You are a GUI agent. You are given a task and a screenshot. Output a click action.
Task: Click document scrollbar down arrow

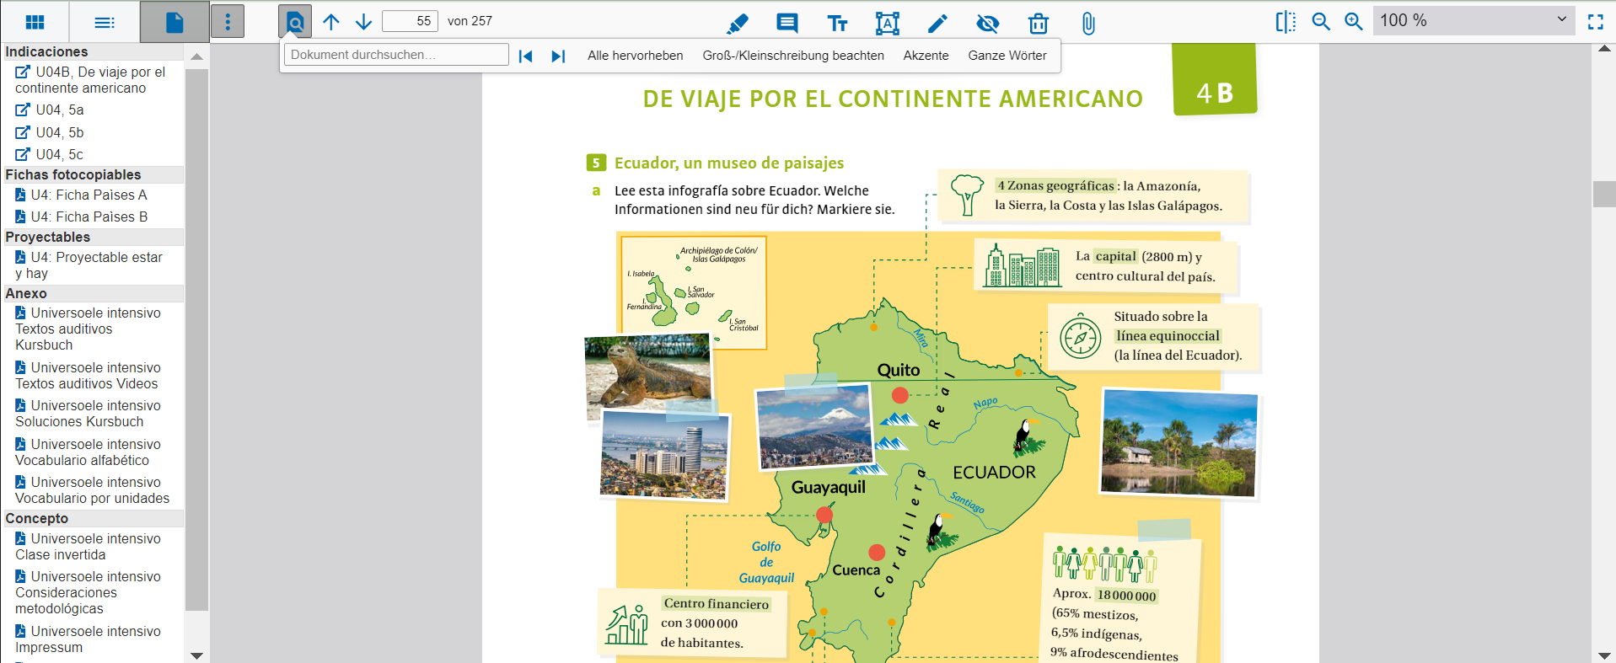(x=1604, y=655)
